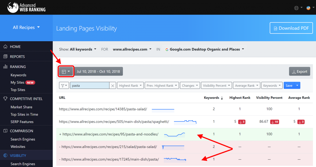Click the blue Save button
The image size is (316, 167).
[289, 85]
